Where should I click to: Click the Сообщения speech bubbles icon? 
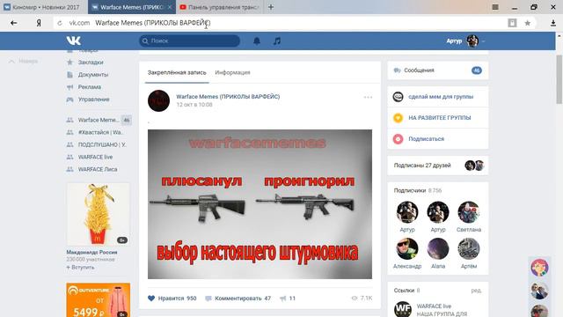(397, 70)
